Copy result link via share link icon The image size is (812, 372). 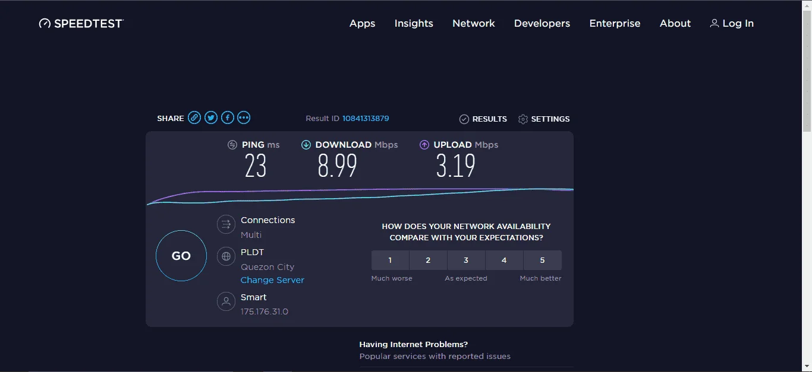point(194,117)
